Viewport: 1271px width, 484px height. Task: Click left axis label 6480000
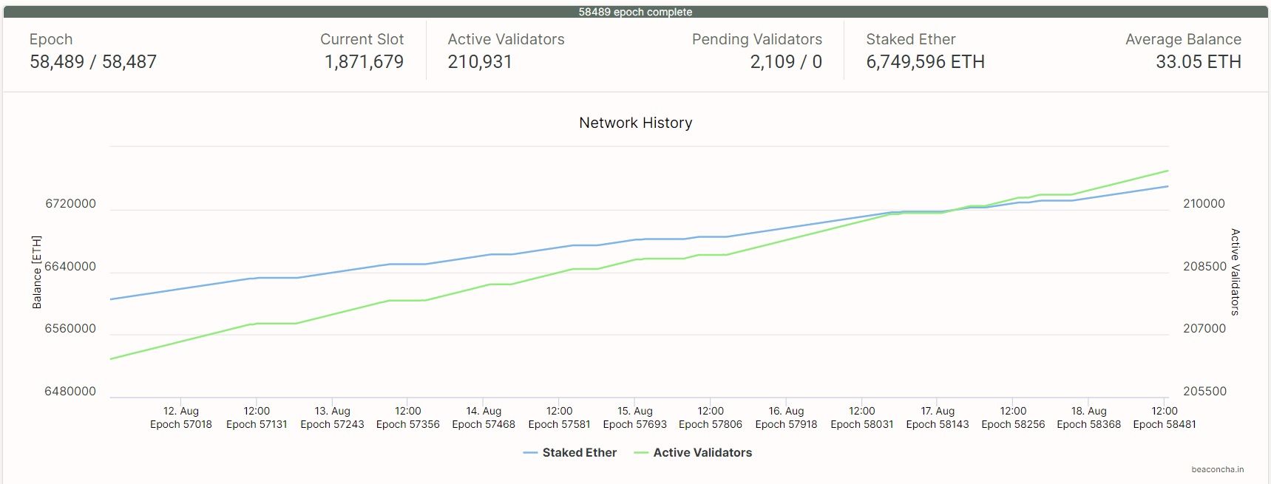[70, 392]
